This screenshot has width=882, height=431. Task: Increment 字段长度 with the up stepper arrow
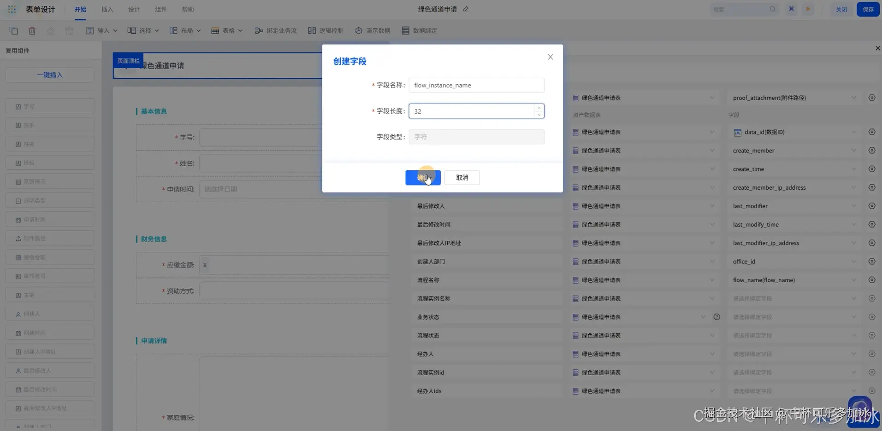tap(539, 108)
